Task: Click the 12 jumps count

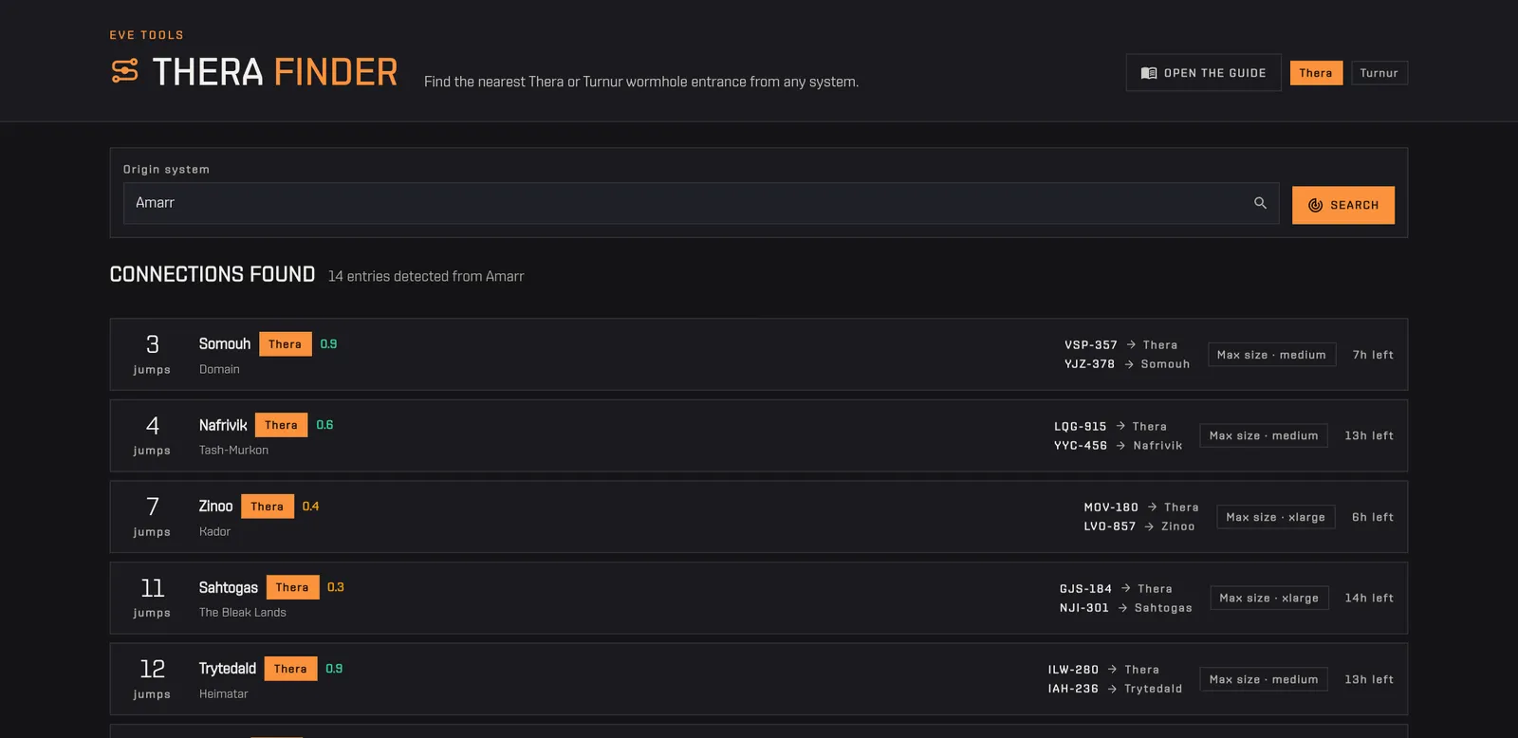Action: (152, 679)
